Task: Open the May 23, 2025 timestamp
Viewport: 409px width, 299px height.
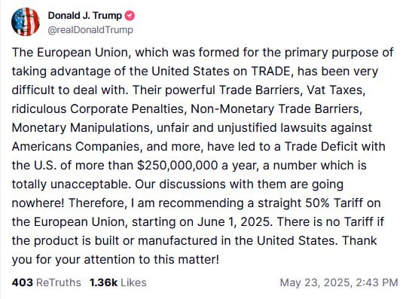Action: pos(315,282)
